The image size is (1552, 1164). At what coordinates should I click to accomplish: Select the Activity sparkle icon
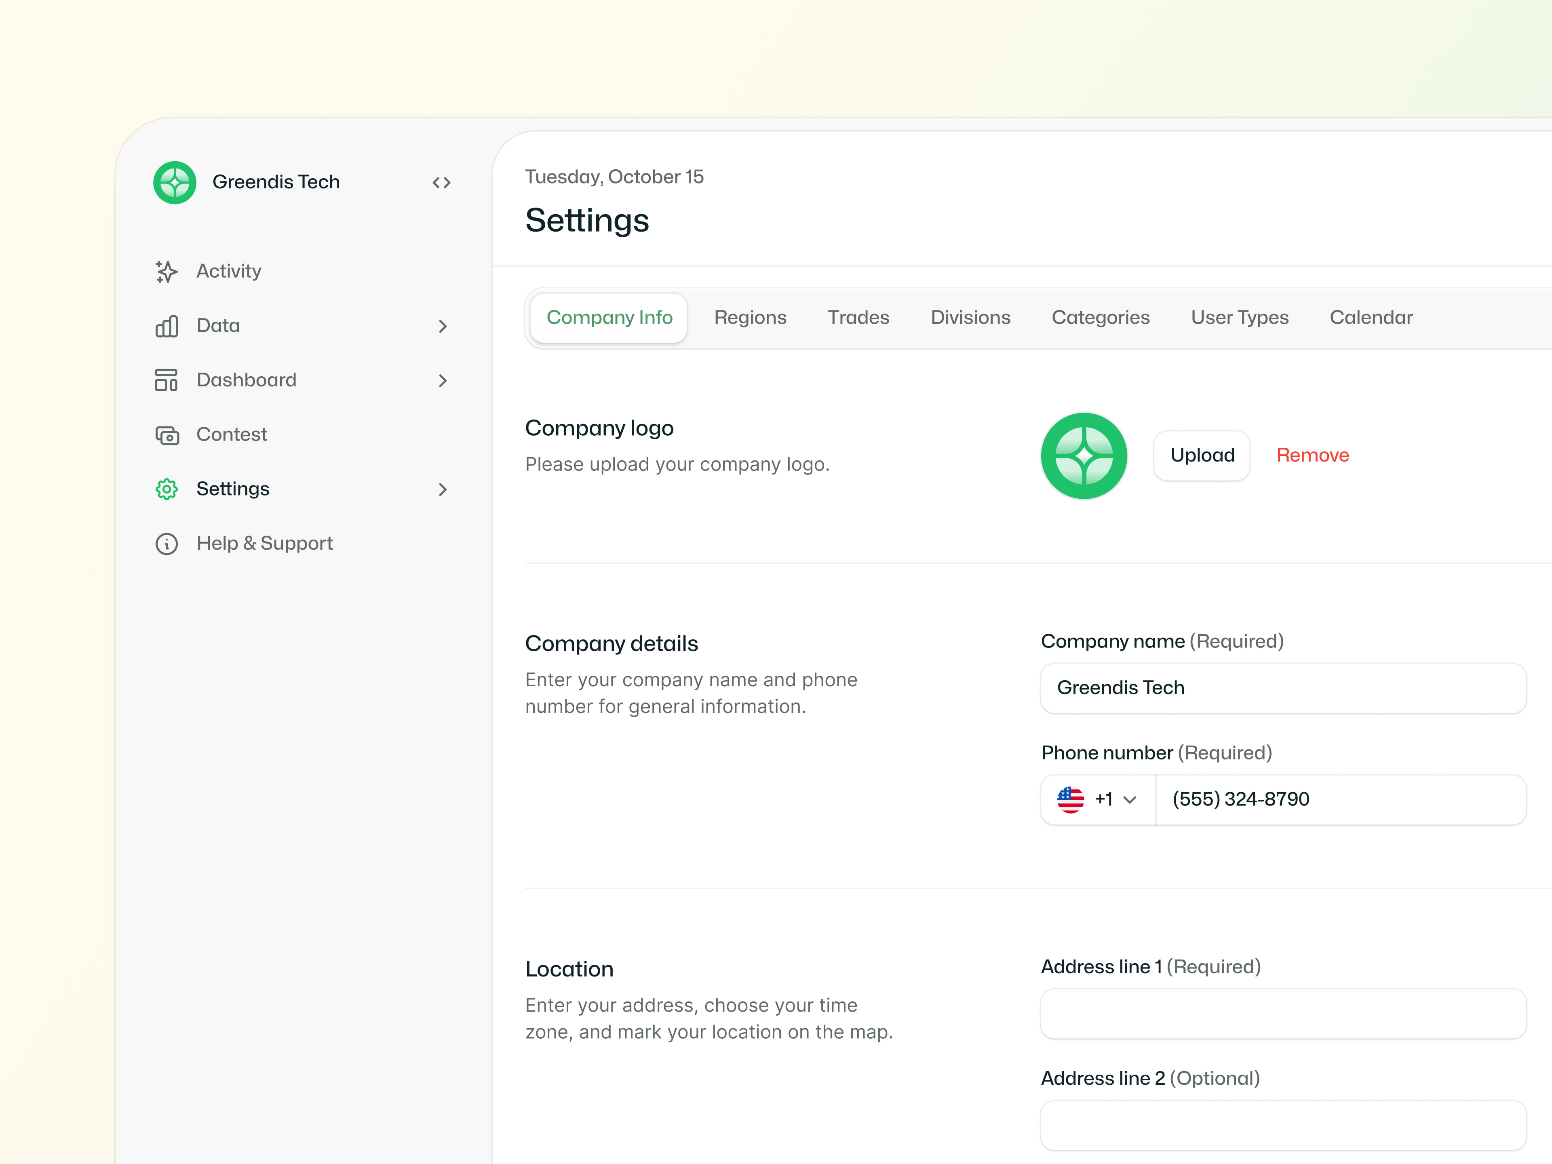click(166, 272)
